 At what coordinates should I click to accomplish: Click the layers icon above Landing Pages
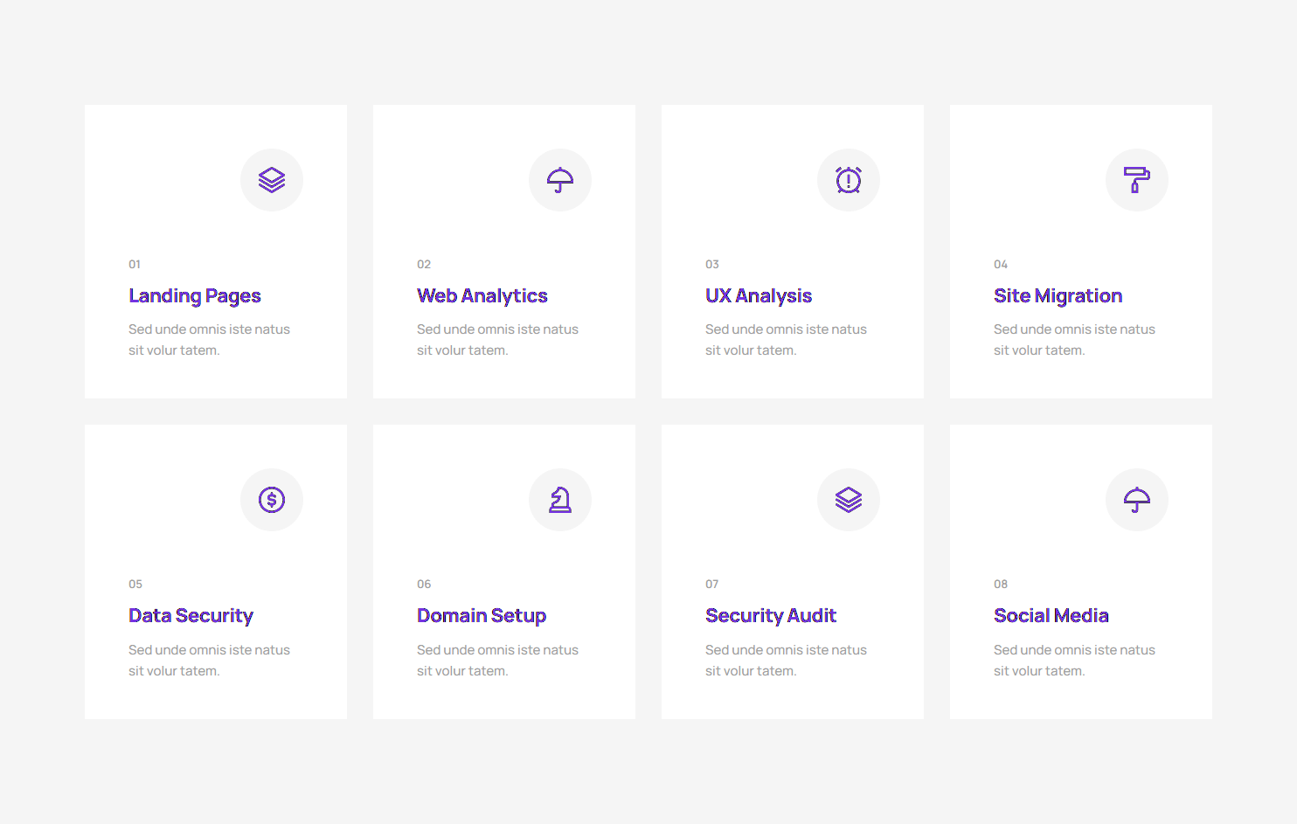pyautogui.click(x=272, y=180)
